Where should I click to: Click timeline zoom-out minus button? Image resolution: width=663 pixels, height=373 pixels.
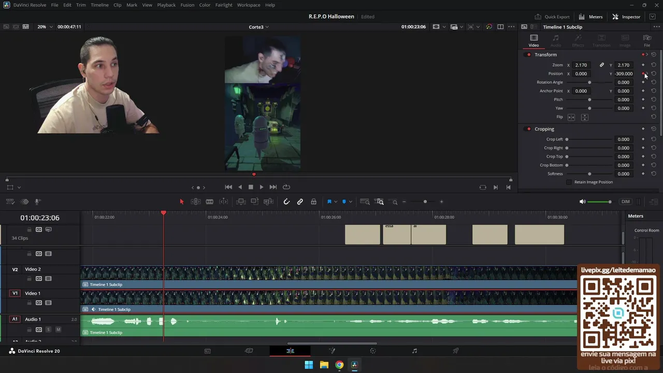coord(404,202)
